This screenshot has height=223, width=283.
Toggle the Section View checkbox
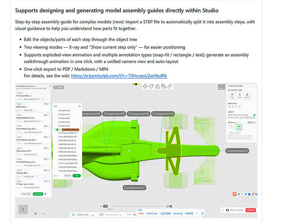[73, 215]
